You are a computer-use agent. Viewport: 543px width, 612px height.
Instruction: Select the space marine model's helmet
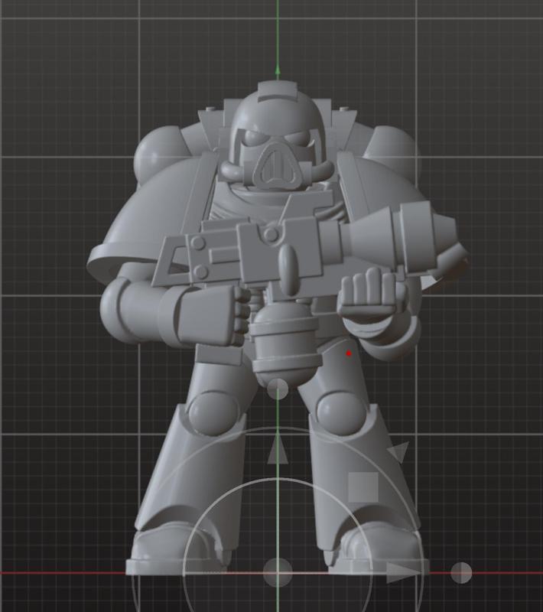point(278,137)
